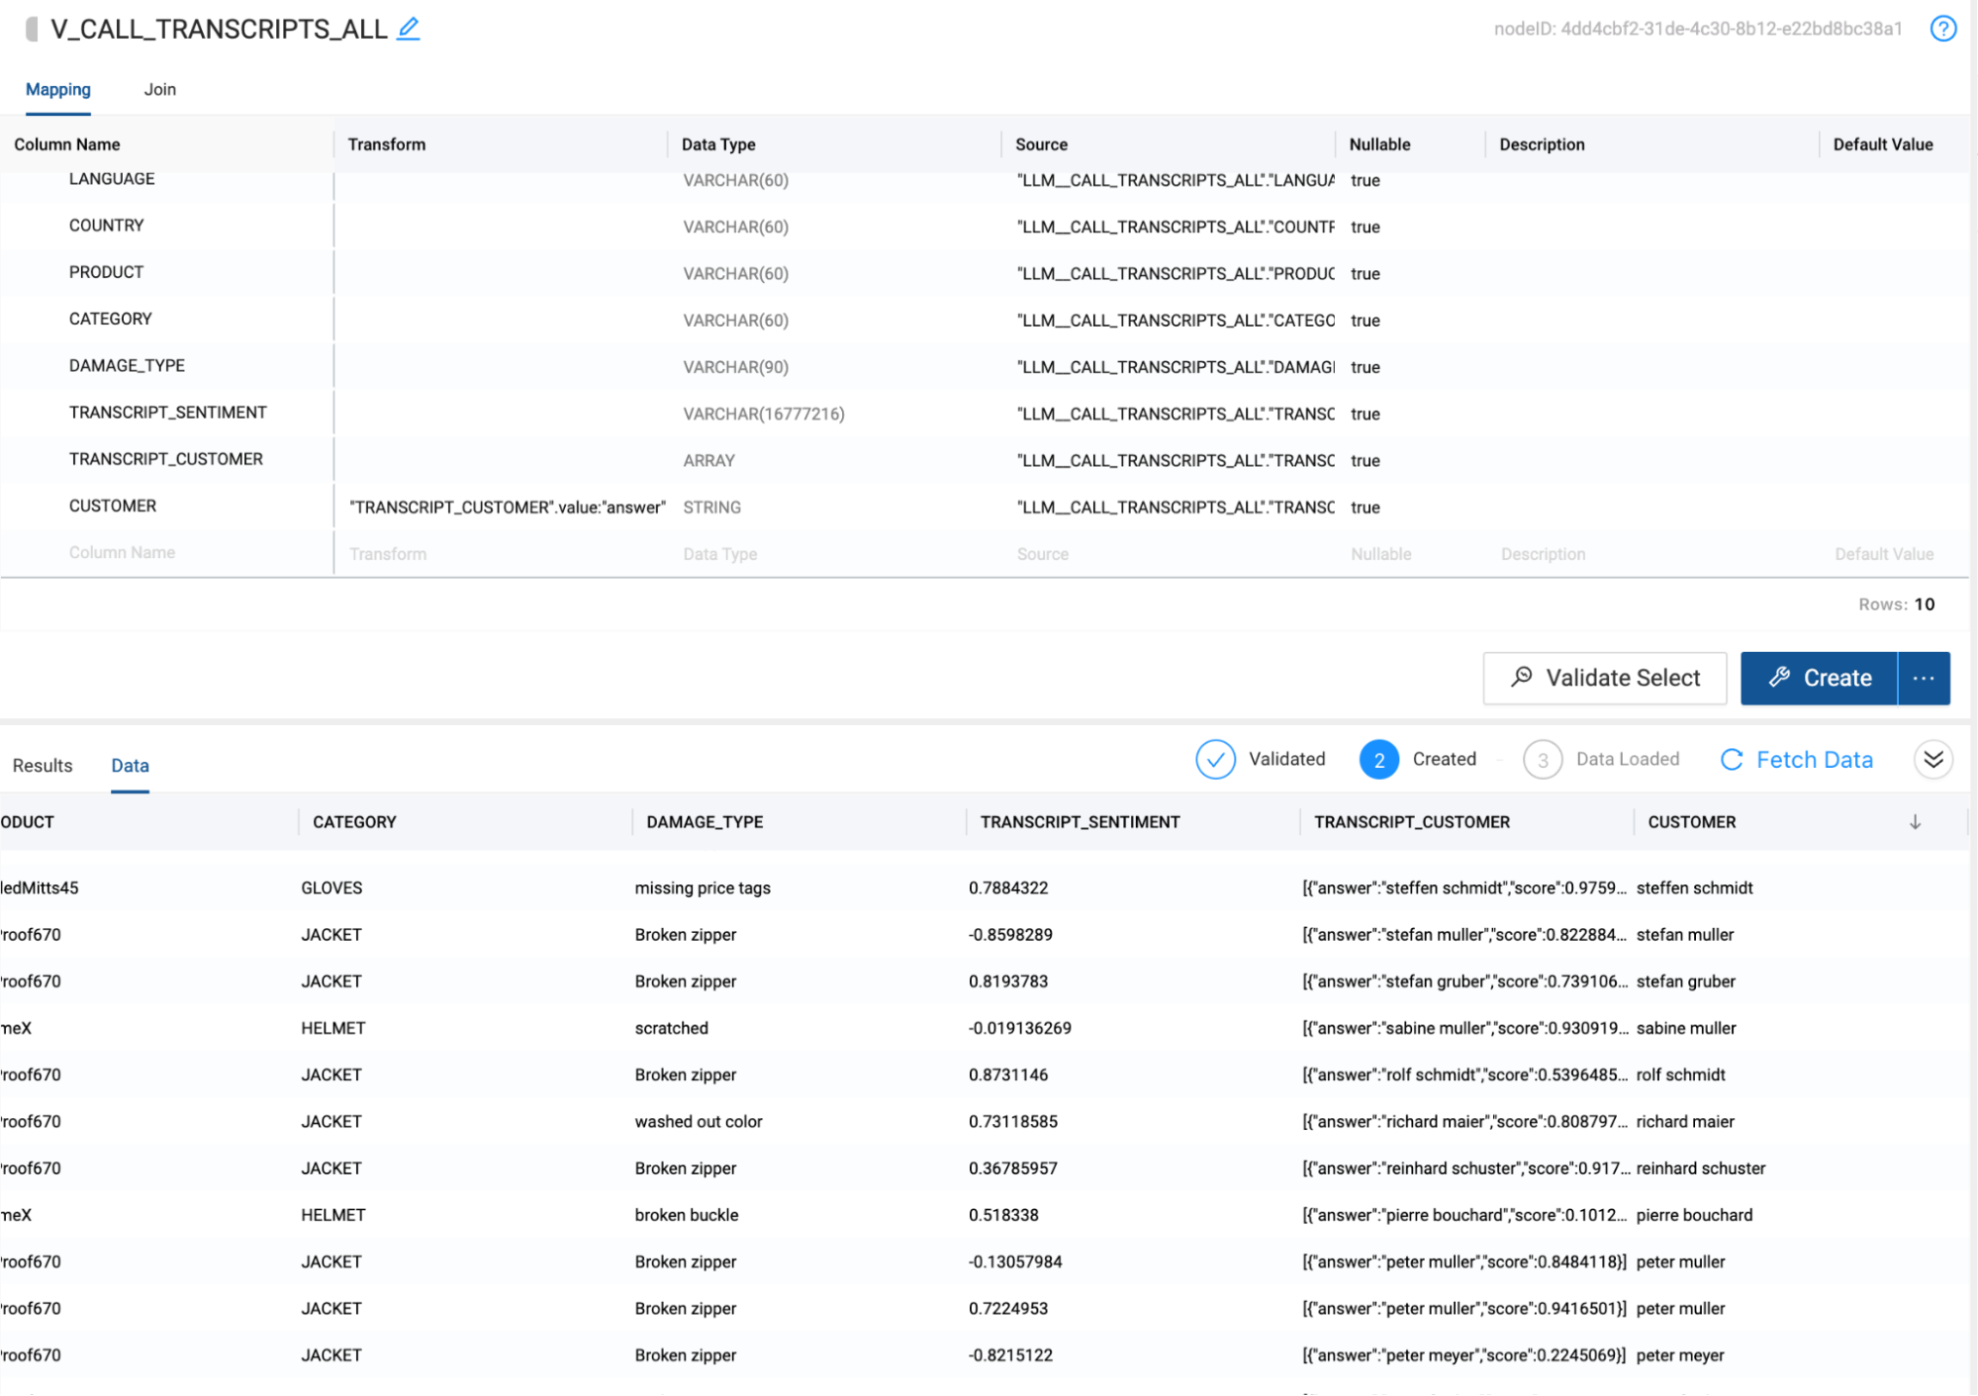Select the Data tab

pyautogui.click(x=130, y=766)
